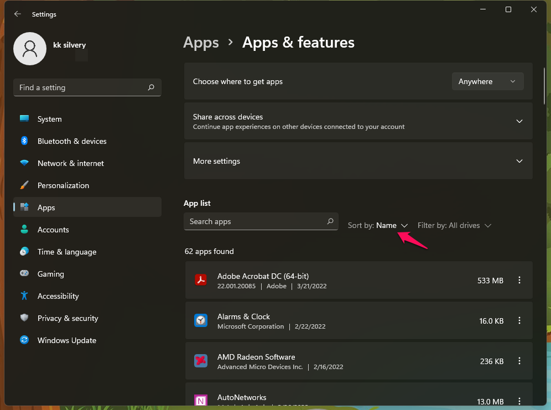Switch to Accounts settings
This screenshot has width=551, height=410.
[87, 230]
